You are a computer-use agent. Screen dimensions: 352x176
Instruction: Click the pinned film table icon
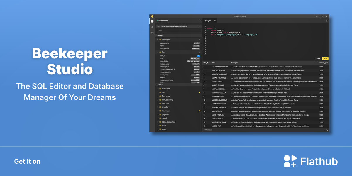pos(160,52)
